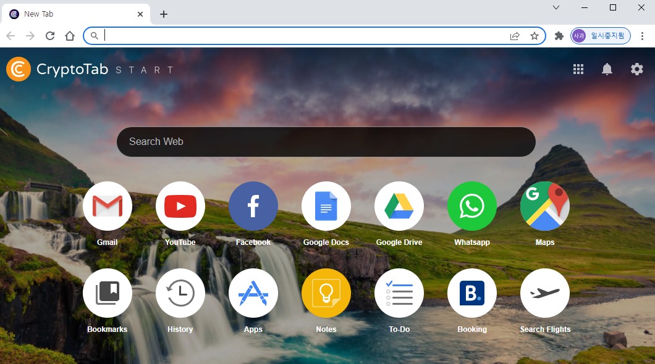Image resolution: width=655 pixels, height=364 pixels.
Task: Expand the tab search chevron
Action: coord(556,7)
